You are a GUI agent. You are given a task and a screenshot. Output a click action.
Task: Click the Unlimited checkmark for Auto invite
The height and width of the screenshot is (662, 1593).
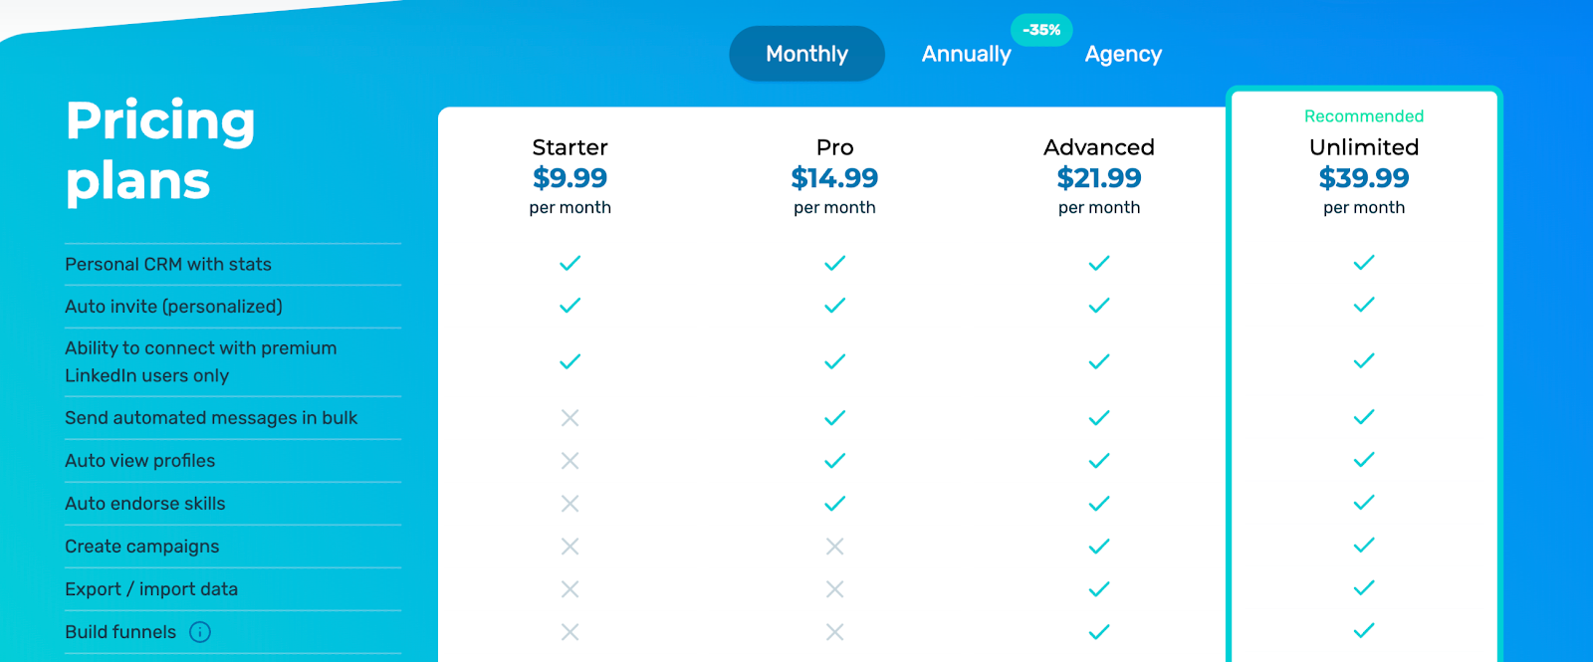coord(1363,306)
